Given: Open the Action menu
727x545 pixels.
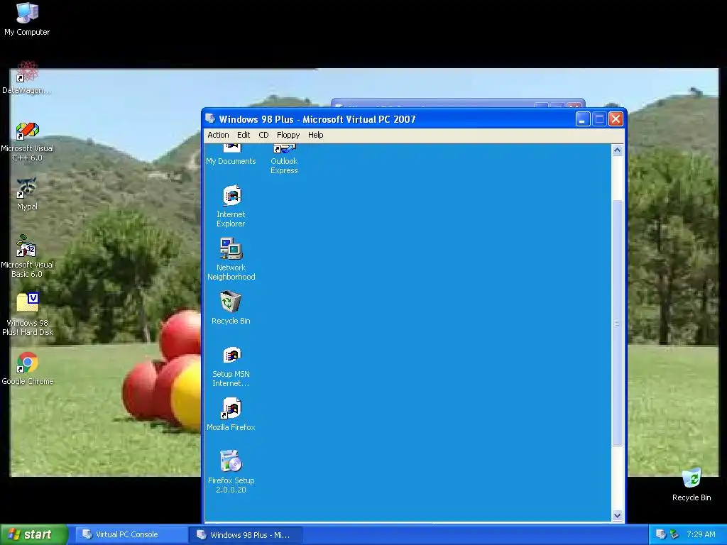Looking at the screenshot, I should pyautogui.click(x=218, y=135).
